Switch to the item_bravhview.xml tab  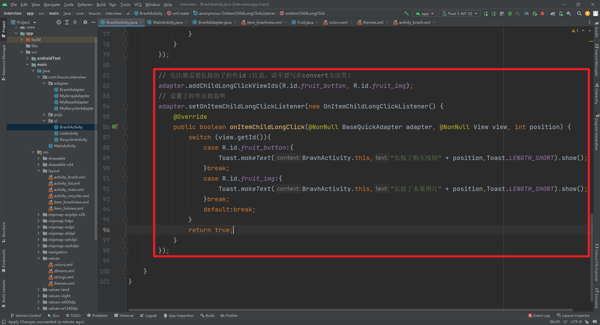[264, 22]
